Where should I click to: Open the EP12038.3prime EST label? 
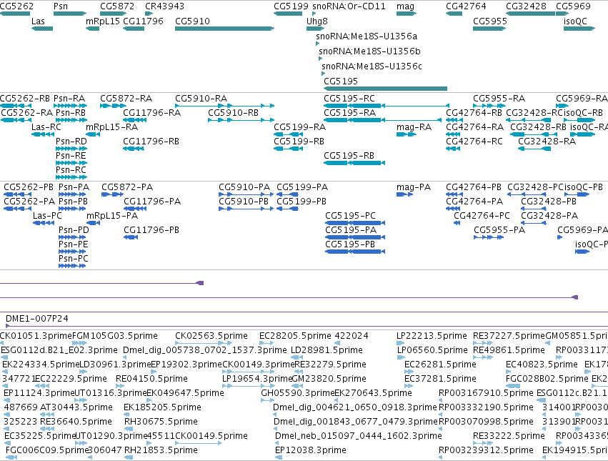[310, 450]
